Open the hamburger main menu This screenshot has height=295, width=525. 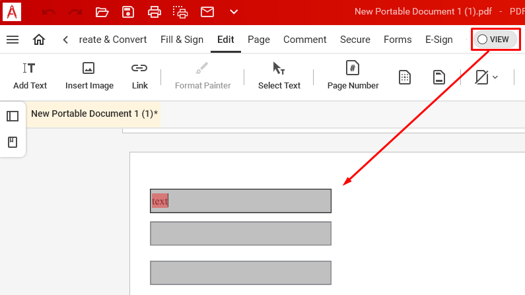click(13, 40)
